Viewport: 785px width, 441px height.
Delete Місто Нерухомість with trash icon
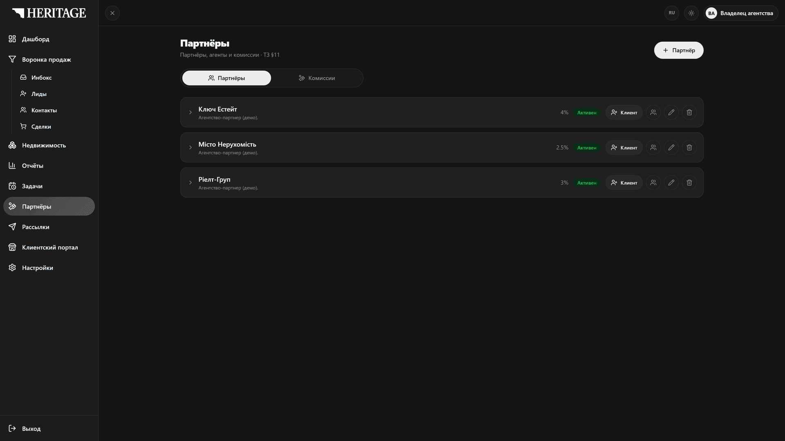[x=689, y=147]
